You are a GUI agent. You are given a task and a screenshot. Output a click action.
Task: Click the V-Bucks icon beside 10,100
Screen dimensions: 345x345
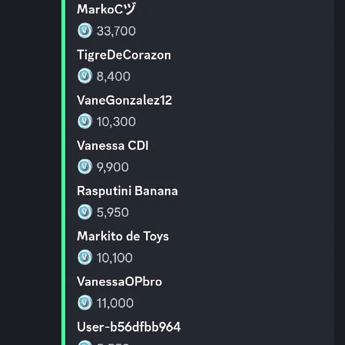pos(85,257)
